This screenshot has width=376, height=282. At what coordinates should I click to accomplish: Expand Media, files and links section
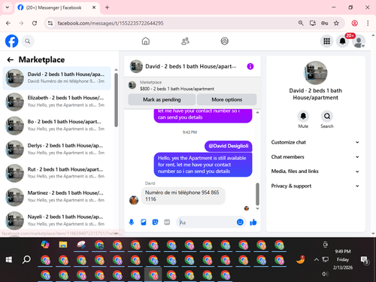[x=315, y=171]
